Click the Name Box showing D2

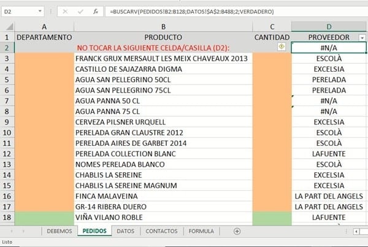coord(20,12)
